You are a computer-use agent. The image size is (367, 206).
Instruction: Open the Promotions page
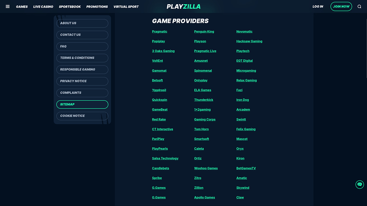point(97,7)
